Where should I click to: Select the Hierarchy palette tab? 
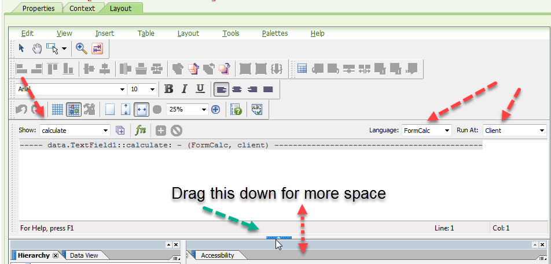click(34, 255)
